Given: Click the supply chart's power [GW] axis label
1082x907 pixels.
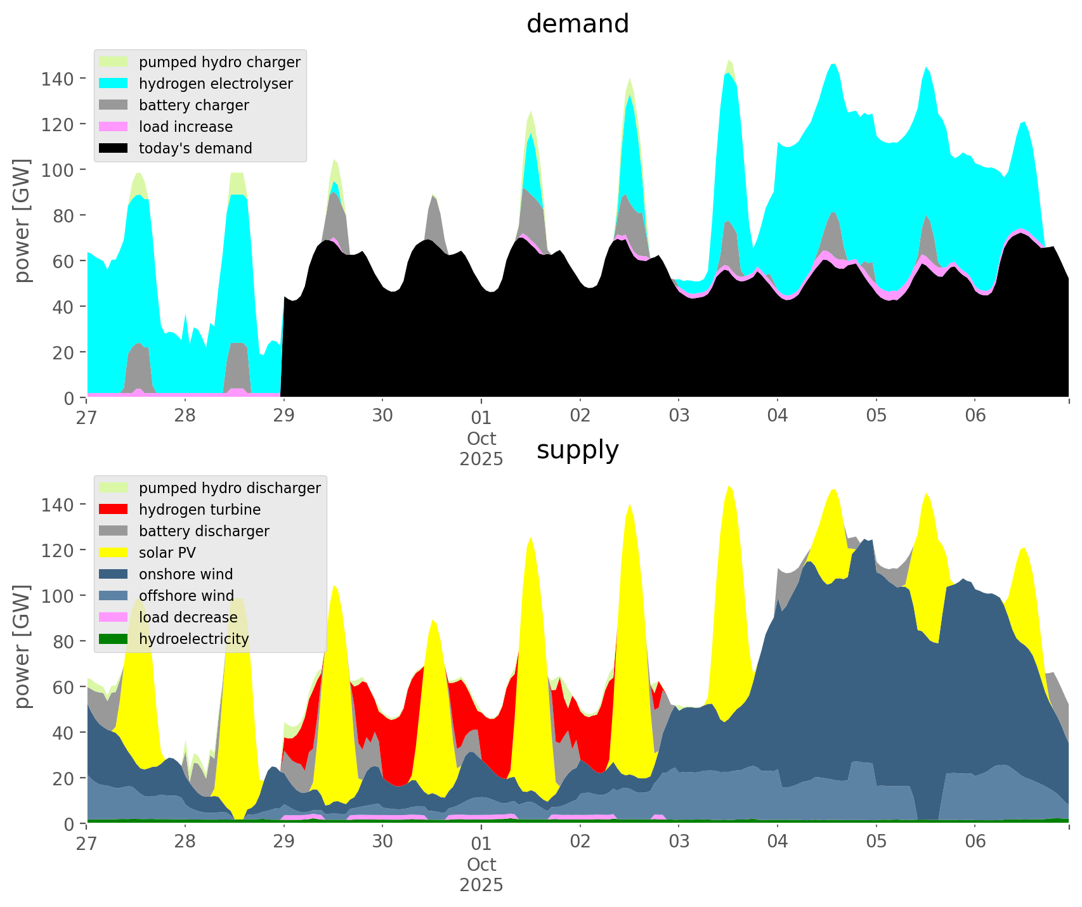Looking at the screenshot, I should (x=22, y=646).
